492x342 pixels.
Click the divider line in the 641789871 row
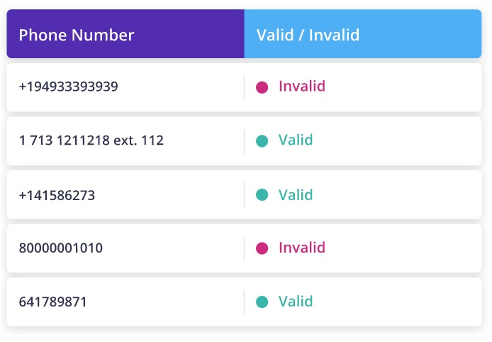click(x=245, y=302)
